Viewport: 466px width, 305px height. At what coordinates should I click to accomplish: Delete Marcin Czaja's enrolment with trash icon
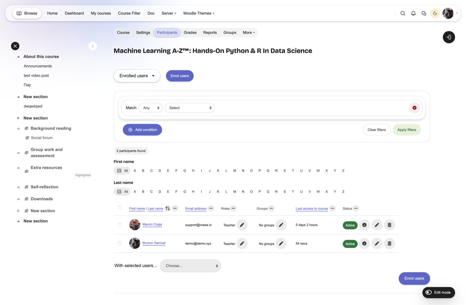click(x=389, y=225)
